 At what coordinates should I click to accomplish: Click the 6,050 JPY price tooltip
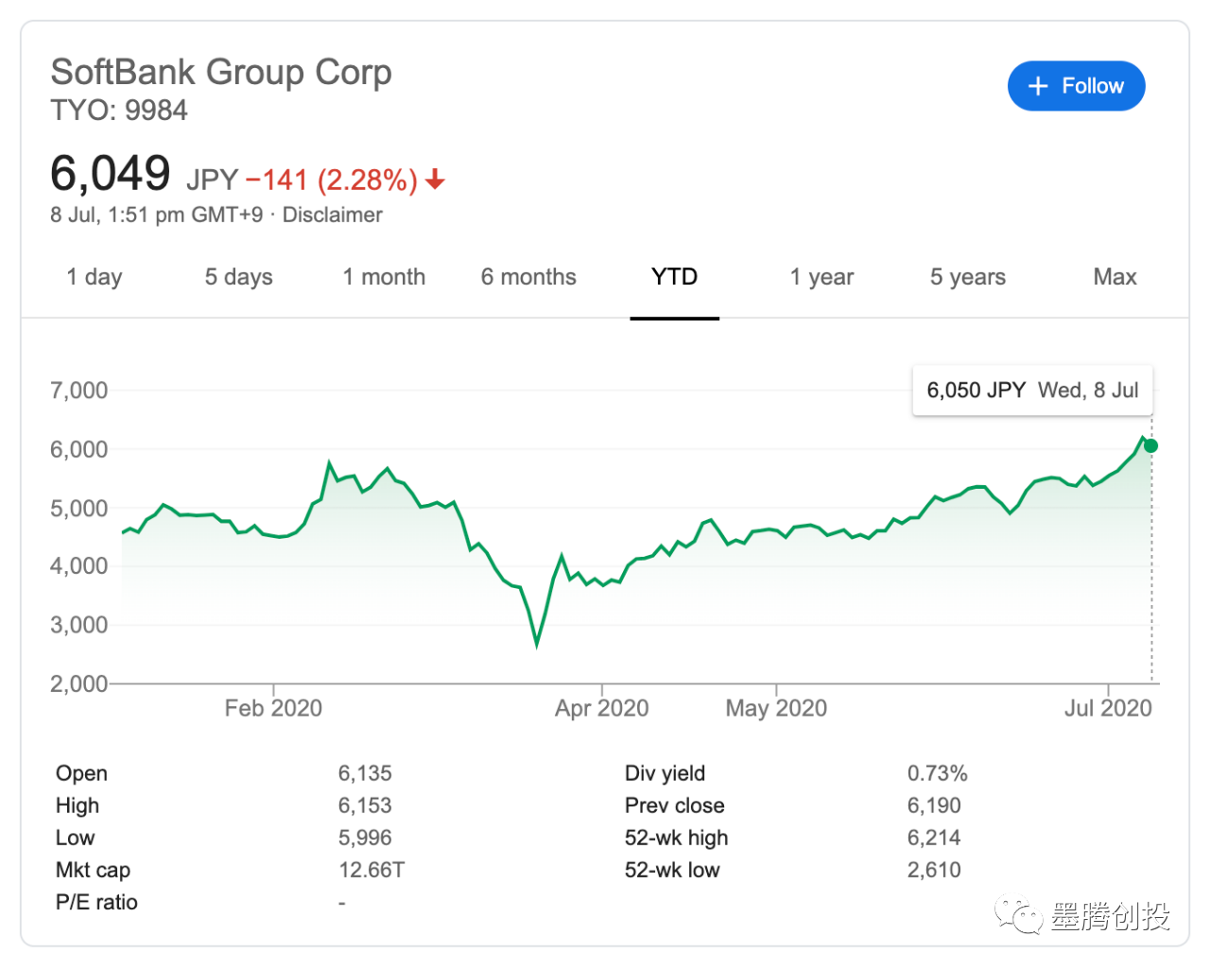point(1032,390)
